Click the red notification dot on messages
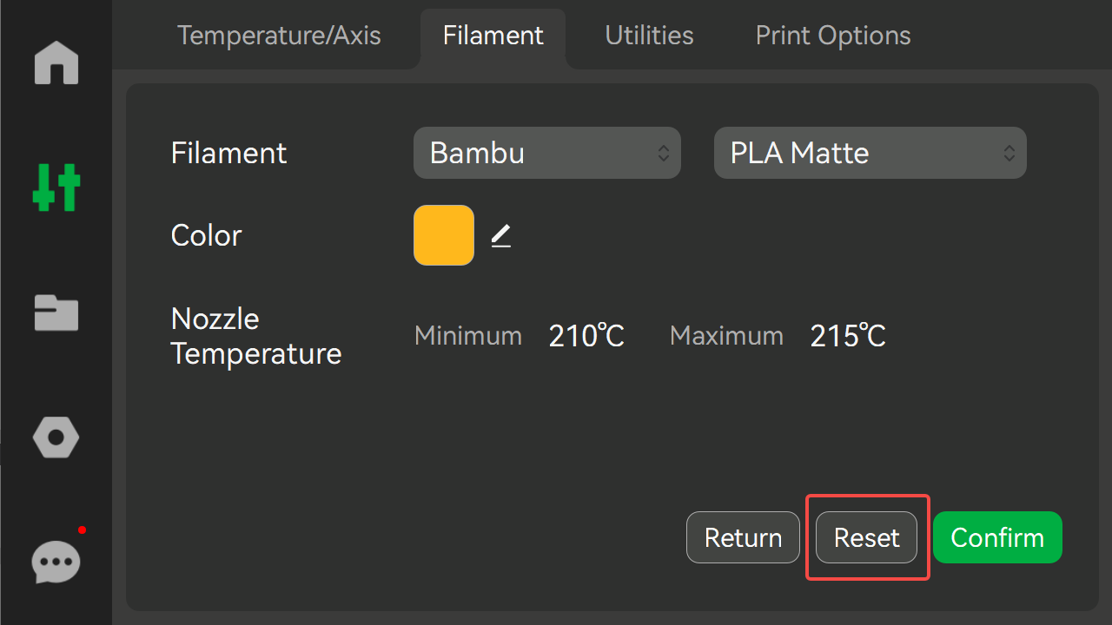 click(x=82, y=530)
